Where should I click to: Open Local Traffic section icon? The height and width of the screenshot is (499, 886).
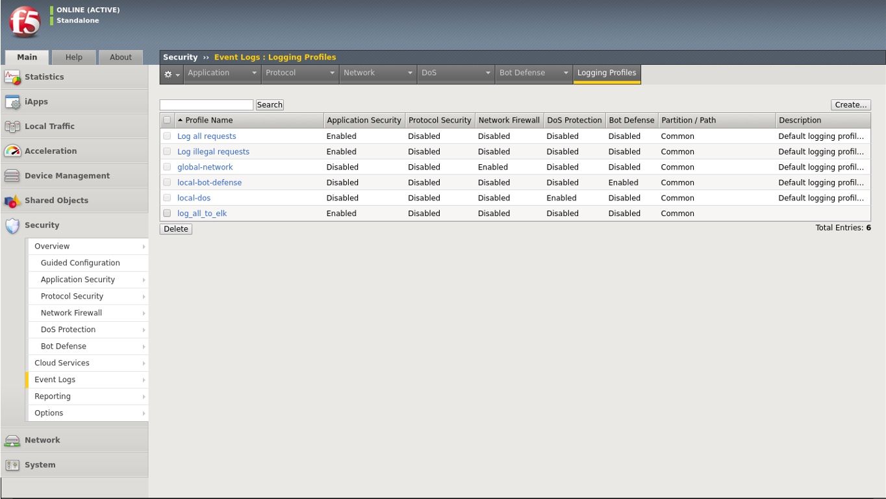click(12, 127)
